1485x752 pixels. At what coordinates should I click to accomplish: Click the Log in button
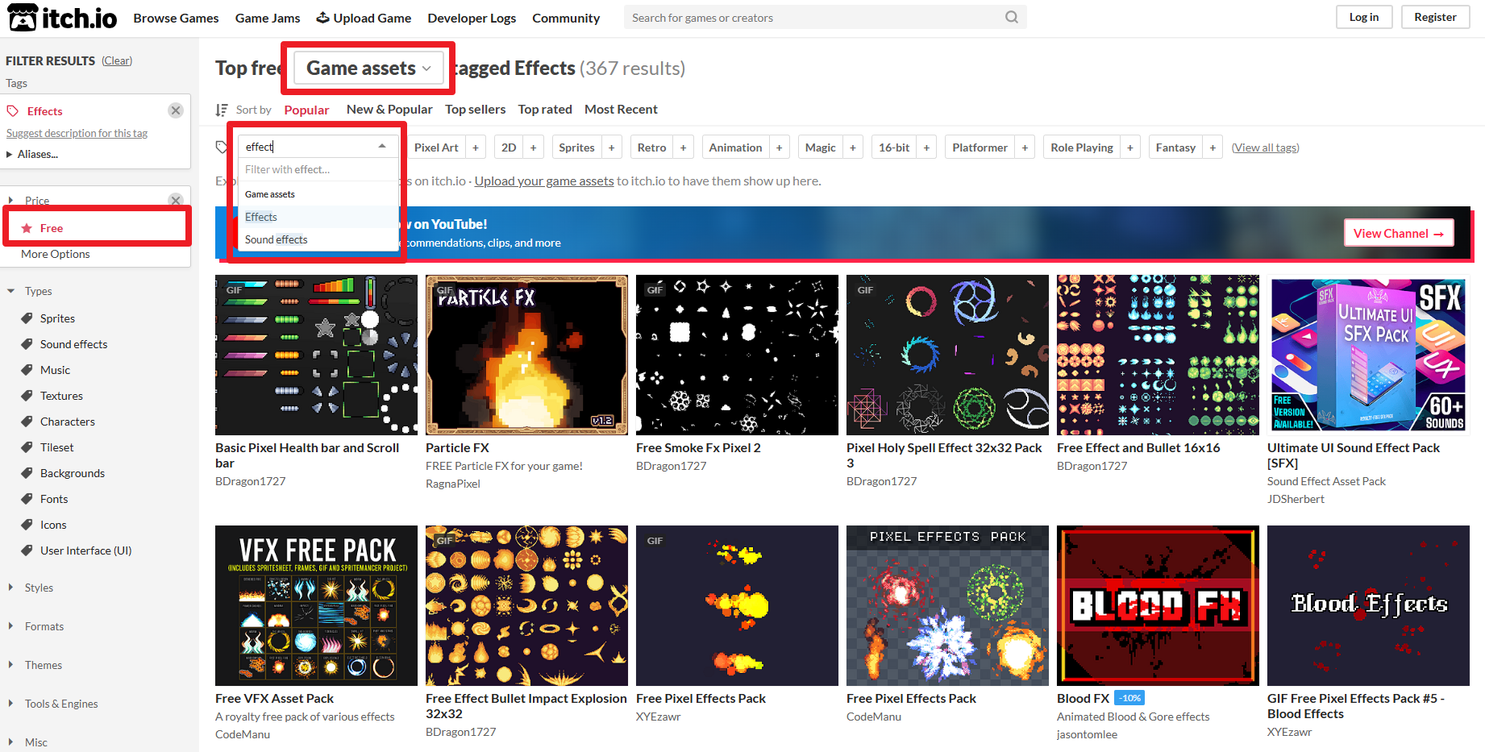point(1364,17)
